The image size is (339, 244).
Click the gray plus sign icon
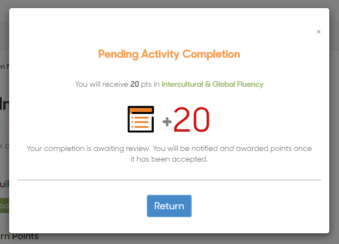click(167, 121)
